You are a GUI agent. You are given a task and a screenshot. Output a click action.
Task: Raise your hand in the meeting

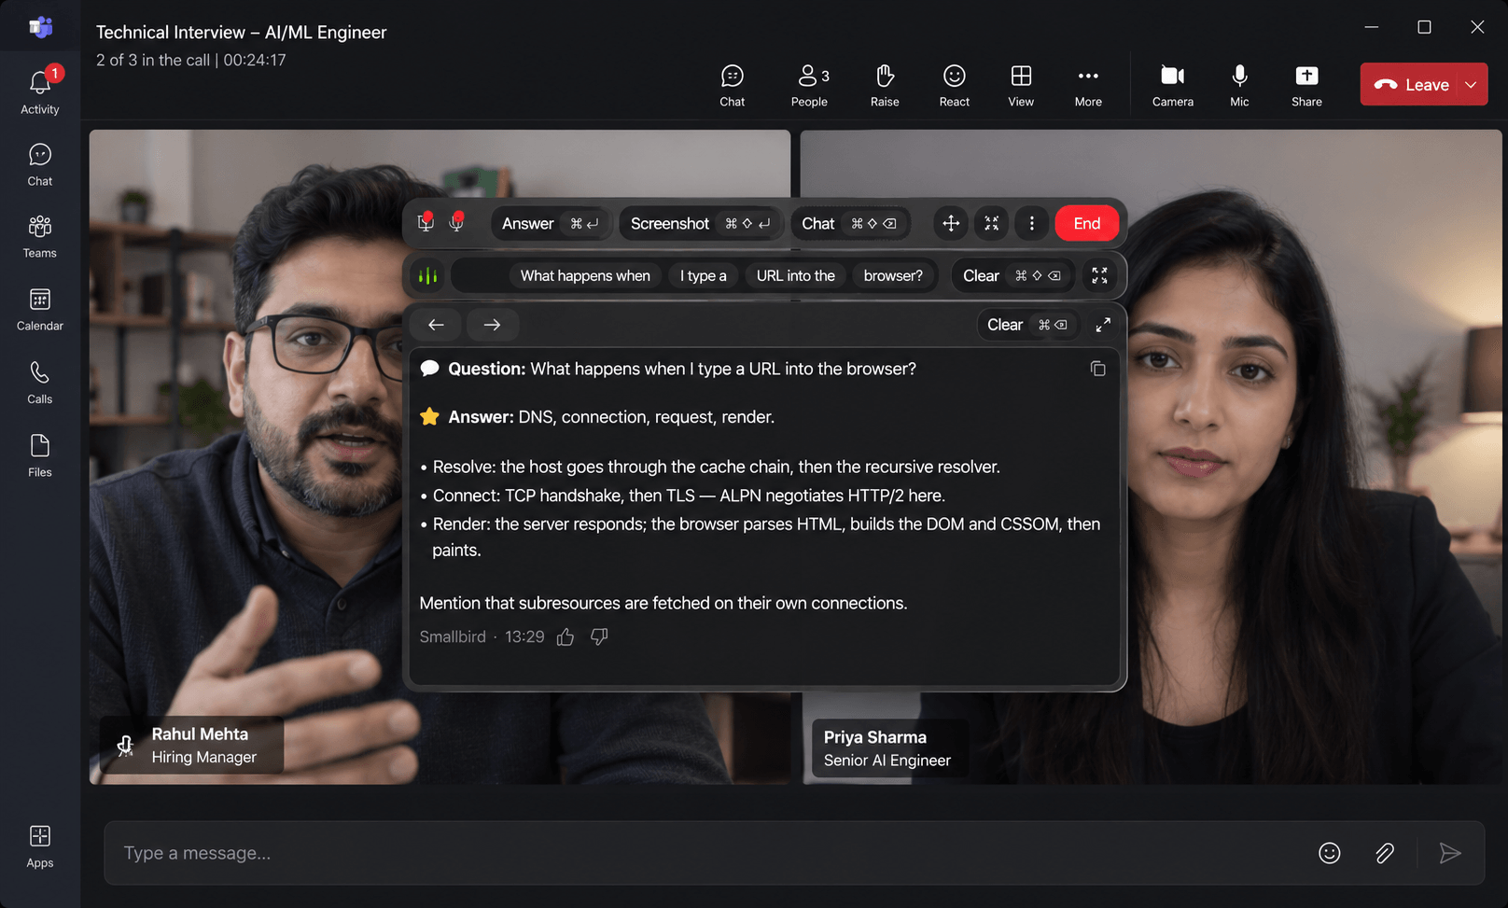coord(885,86)
